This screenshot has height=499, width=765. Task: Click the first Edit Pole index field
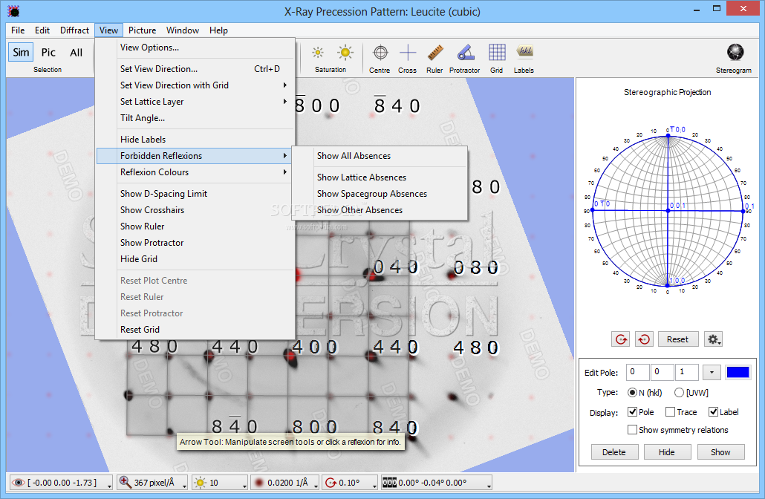click(637, 372)
